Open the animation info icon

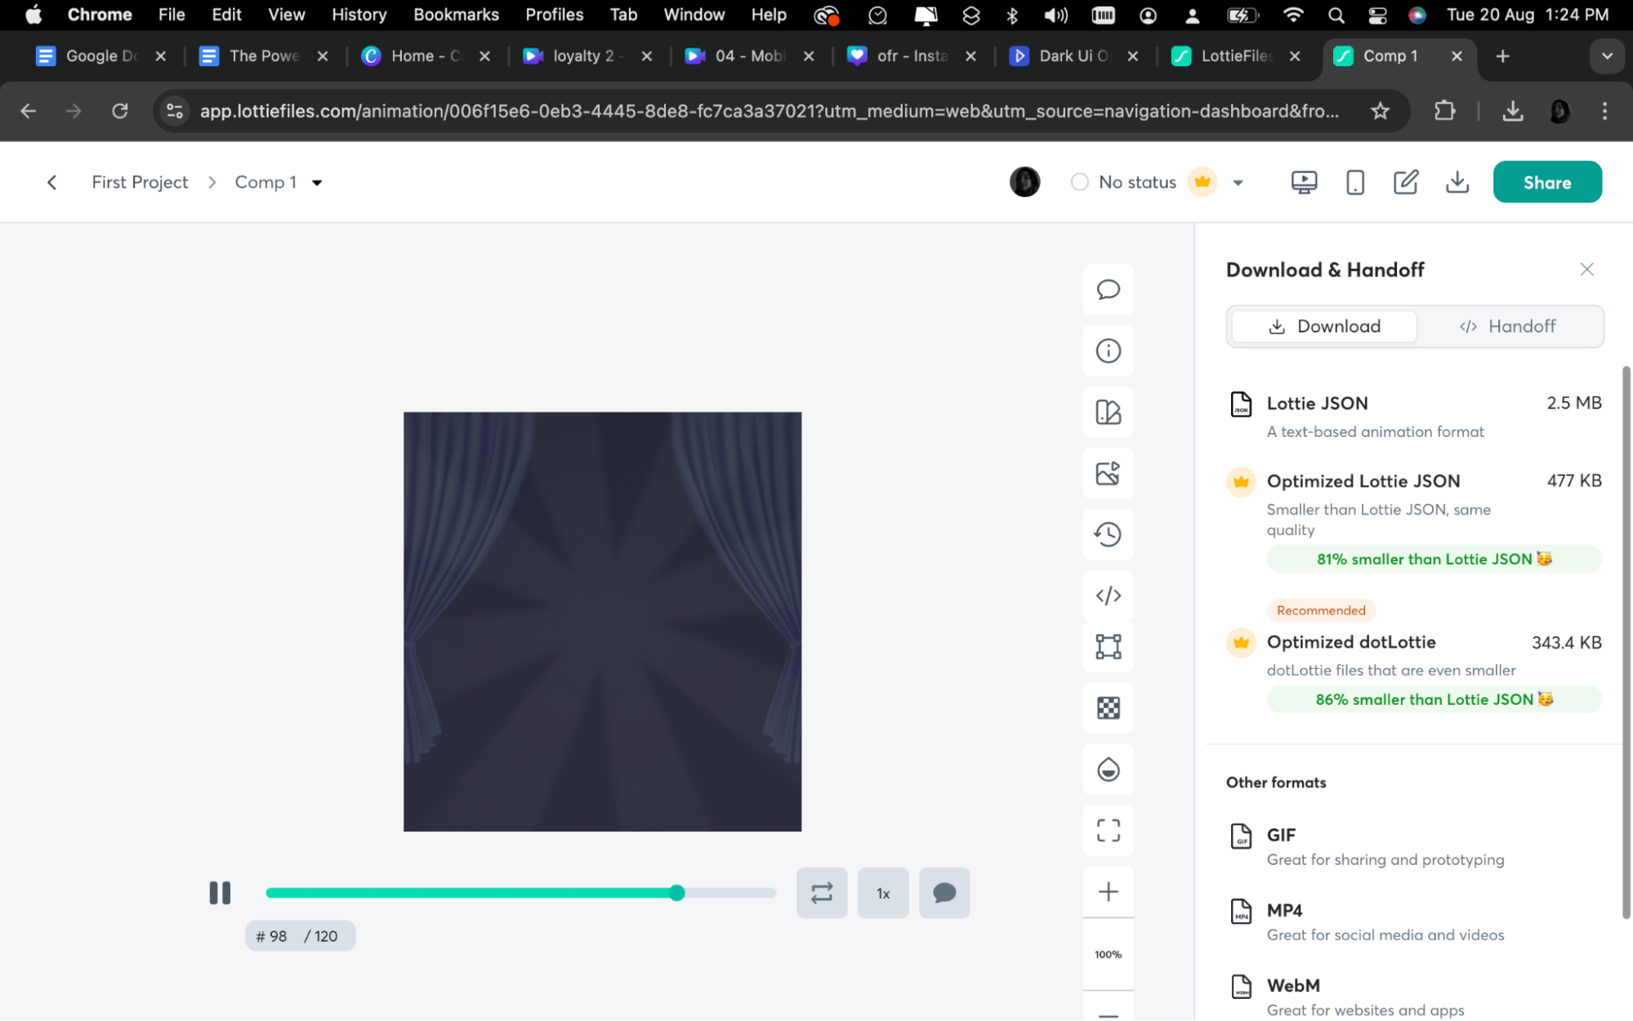pyautogui.click(x=1108, y=350)
